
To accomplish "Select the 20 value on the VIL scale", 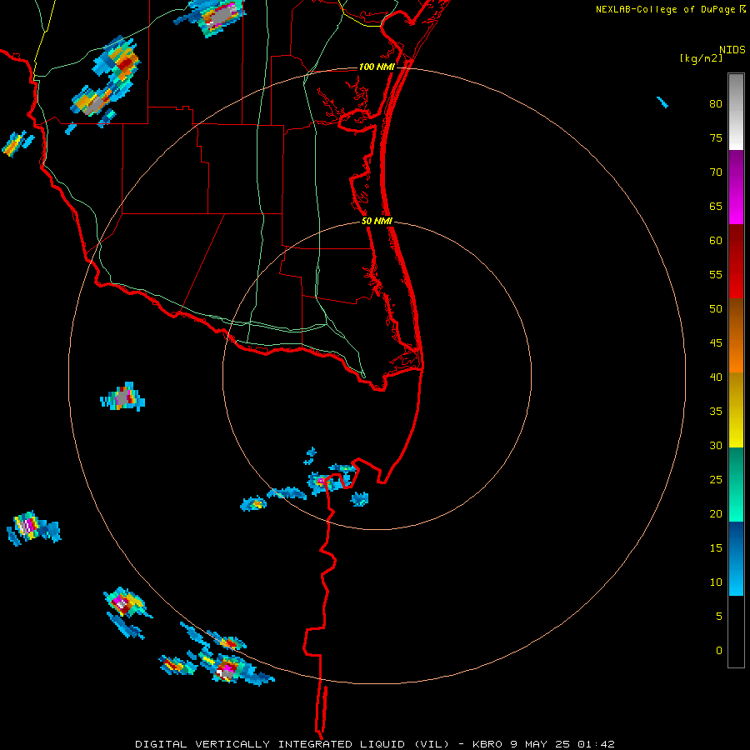I will tap(716, 513).
